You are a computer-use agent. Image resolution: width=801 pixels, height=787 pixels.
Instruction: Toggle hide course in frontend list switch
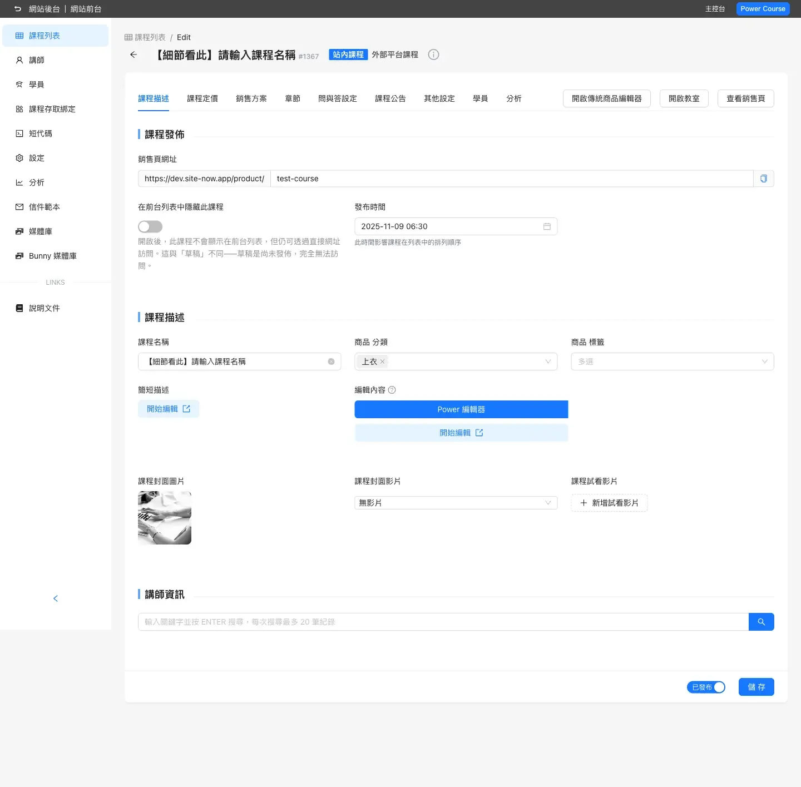coord(150,226)
